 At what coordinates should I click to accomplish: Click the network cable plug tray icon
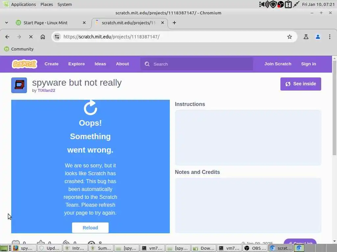point(296,4)
